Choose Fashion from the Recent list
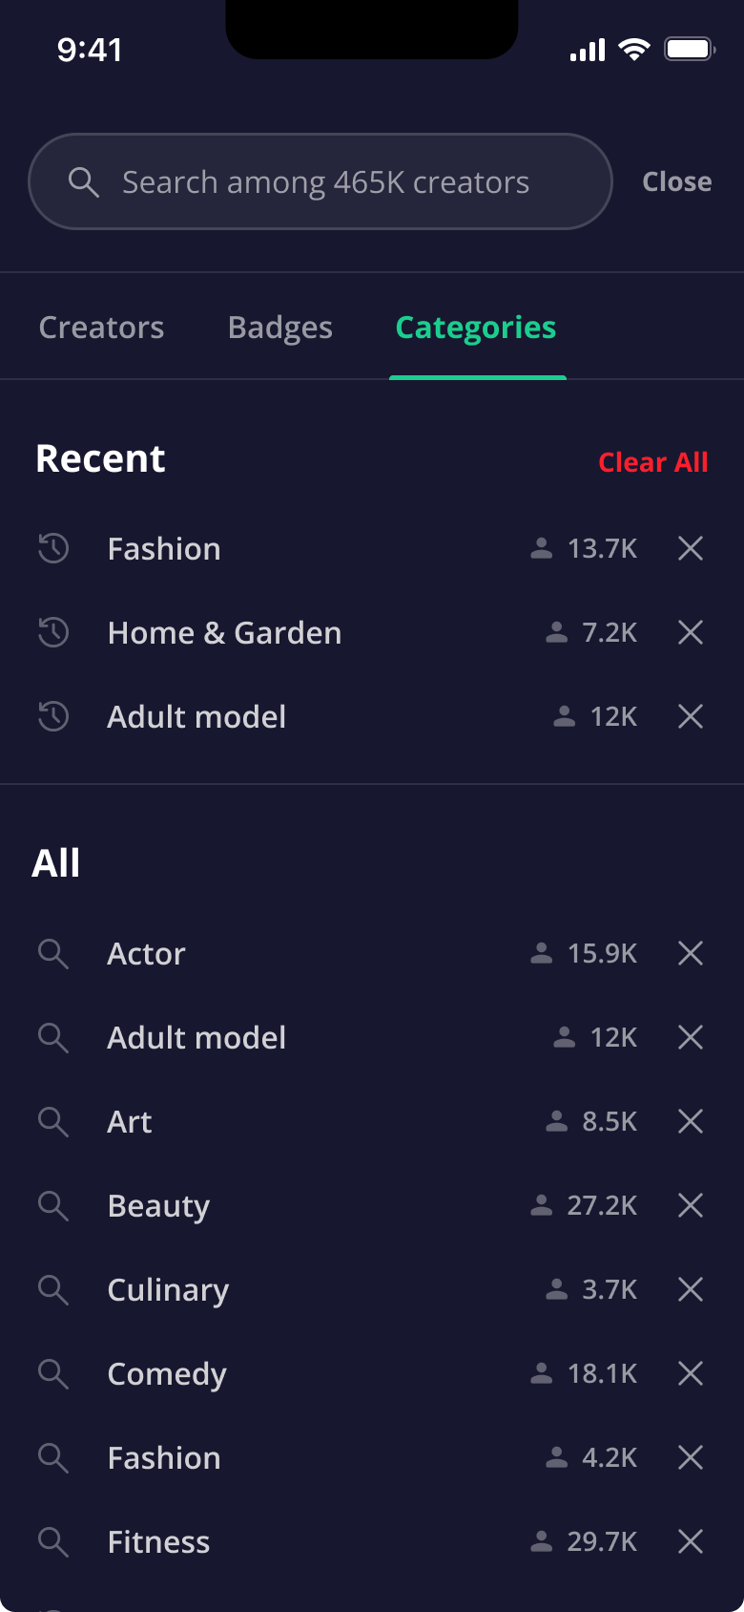Screen dimensions: 744x1612 click(x=164, y=548)
